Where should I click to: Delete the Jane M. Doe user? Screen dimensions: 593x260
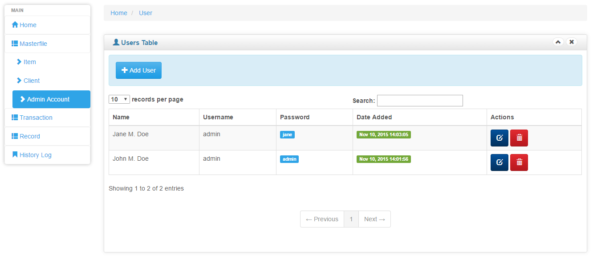(519, 138)
